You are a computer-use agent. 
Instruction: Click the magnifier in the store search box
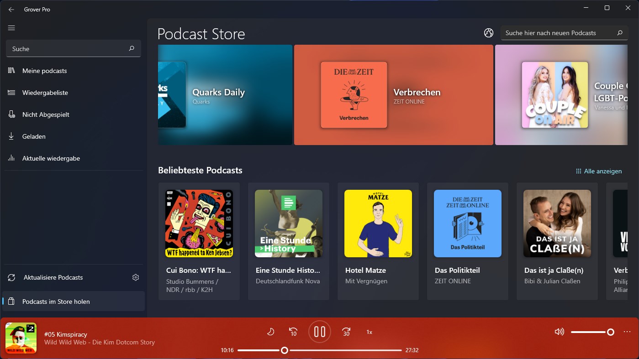[x=620, y=33]
